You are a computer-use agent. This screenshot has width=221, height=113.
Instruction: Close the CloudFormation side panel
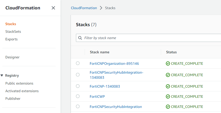coord(53,8)
